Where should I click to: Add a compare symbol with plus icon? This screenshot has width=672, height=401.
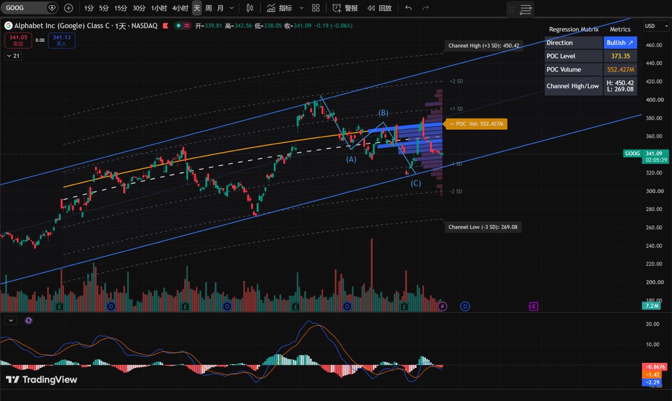point(68,8)
